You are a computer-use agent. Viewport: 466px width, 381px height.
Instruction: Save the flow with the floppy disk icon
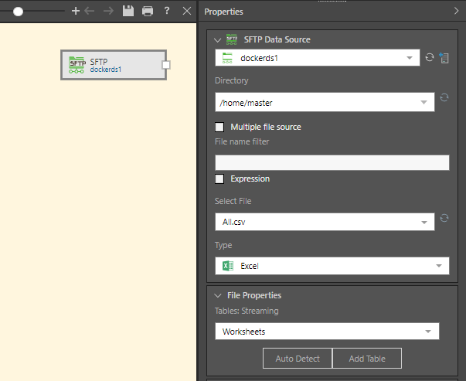click(128, 12)
